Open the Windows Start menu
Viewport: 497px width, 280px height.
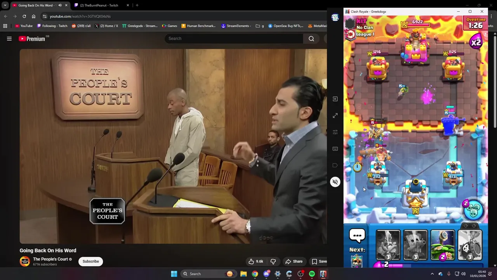174,274
